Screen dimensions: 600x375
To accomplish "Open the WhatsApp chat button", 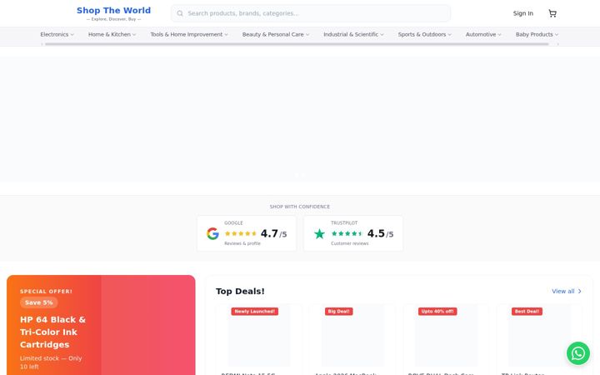I will click(x=577, y=353).
